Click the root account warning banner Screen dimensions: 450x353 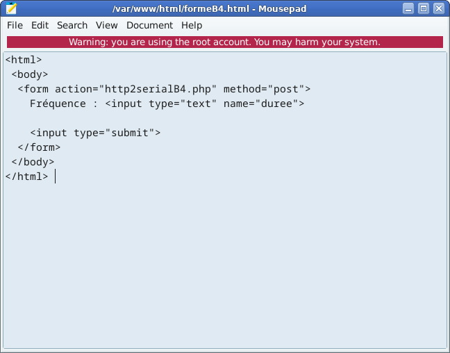224,42
